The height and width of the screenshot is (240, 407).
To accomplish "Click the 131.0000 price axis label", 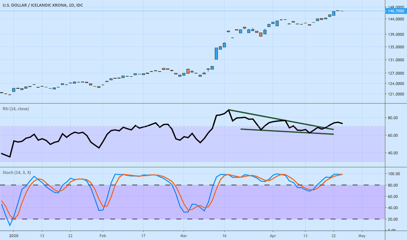I will point(396,60).
